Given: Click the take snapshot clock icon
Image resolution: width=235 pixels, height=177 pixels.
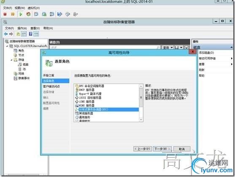Looking at the screenshot, I should point(36,14).
